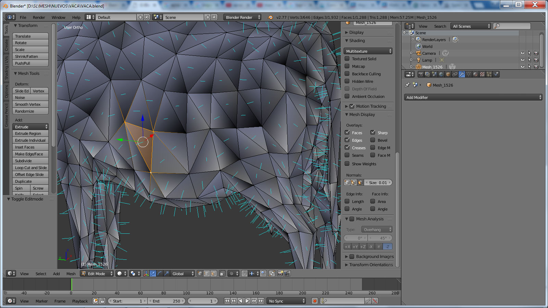Screen dimensions: 548x308
Task: Click the Extrude Region button
Action: (30, 133)
